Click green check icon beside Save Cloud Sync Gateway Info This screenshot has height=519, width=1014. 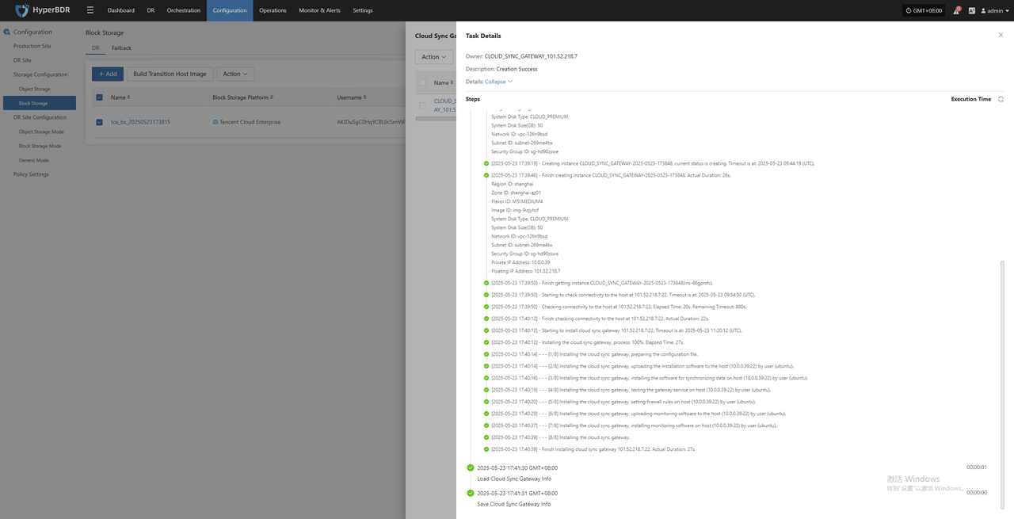[471, 493]
